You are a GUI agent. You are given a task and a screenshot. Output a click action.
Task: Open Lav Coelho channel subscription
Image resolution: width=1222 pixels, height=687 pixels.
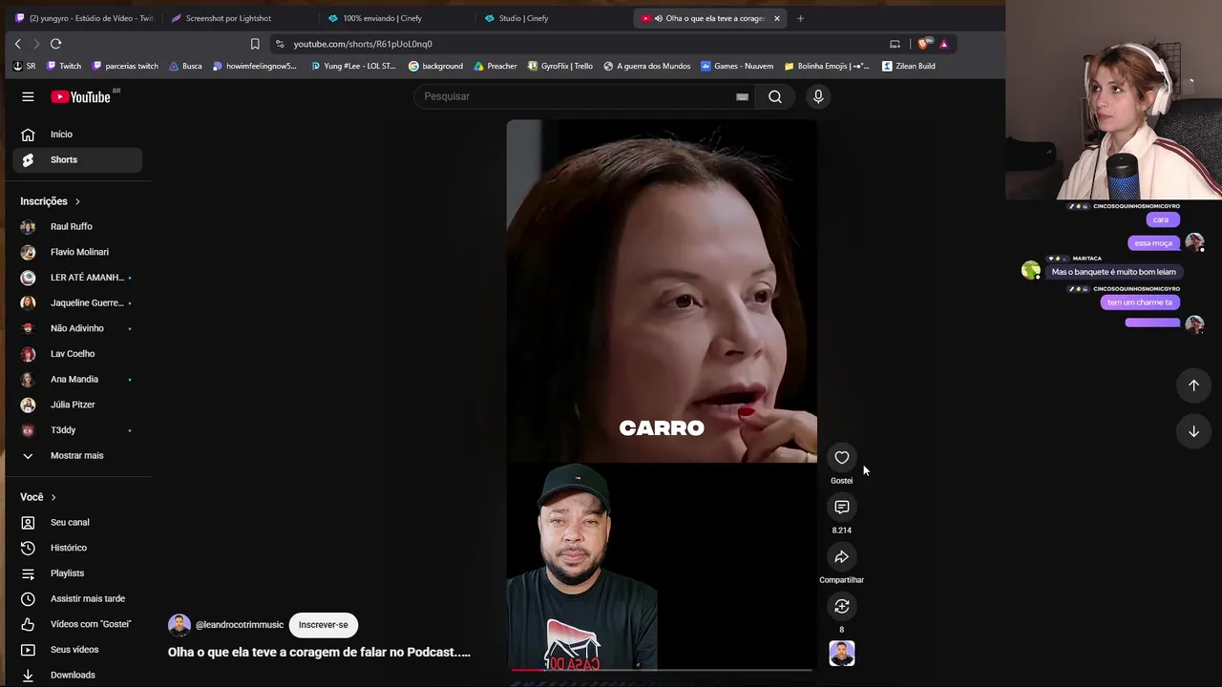point(77,354)
